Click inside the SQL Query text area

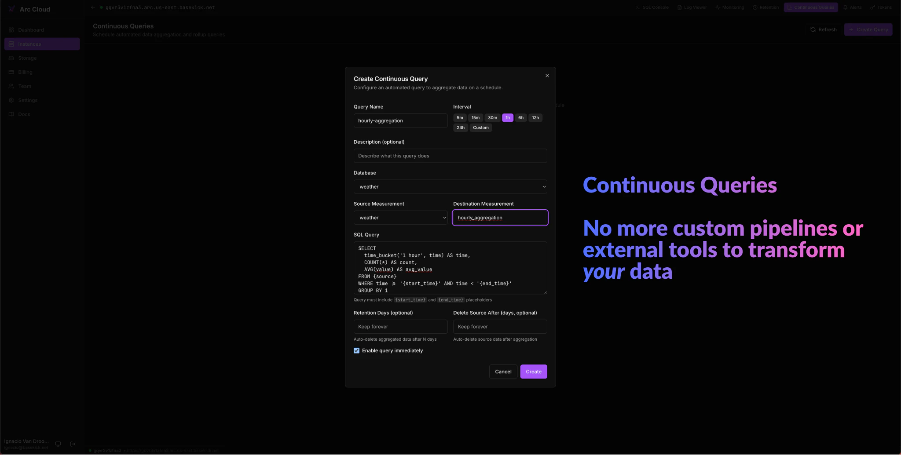tap(450, 268)
